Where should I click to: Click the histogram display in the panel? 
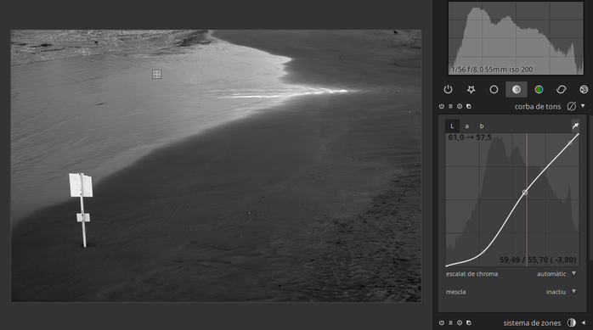516,38
